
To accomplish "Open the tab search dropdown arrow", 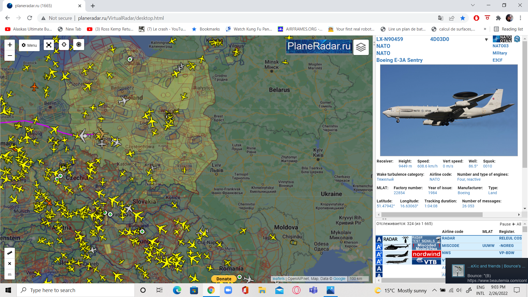I will pyautogui.click(x=473, y=5).
